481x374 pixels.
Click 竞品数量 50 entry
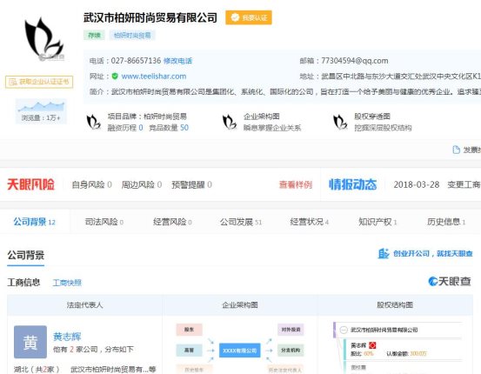pos(169,128)
